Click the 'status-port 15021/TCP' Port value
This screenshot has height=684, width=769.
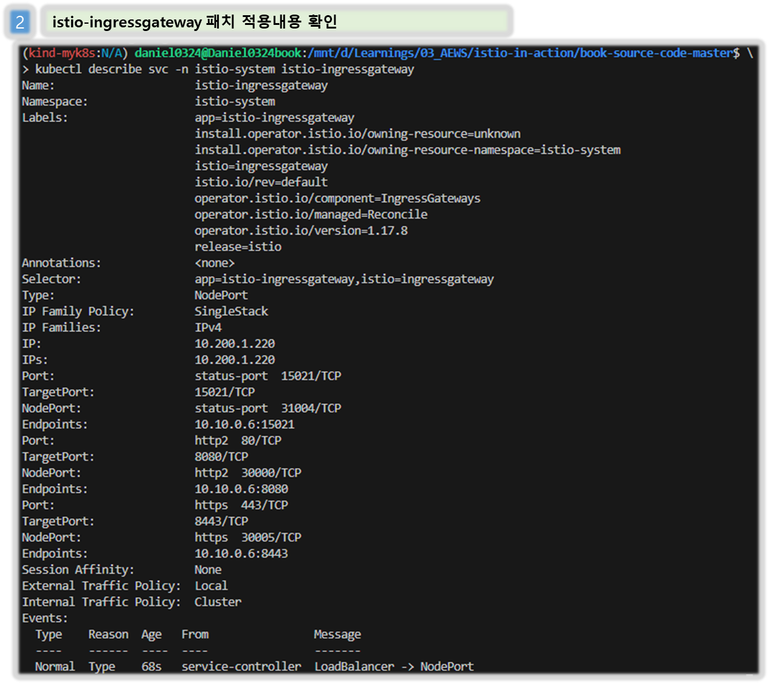(x=267, y=376)
